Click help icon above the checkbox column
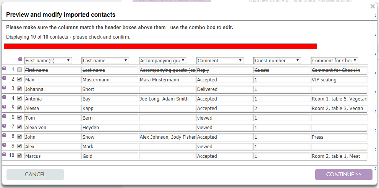This screenshot has height=188, width=379. (20, 59)
